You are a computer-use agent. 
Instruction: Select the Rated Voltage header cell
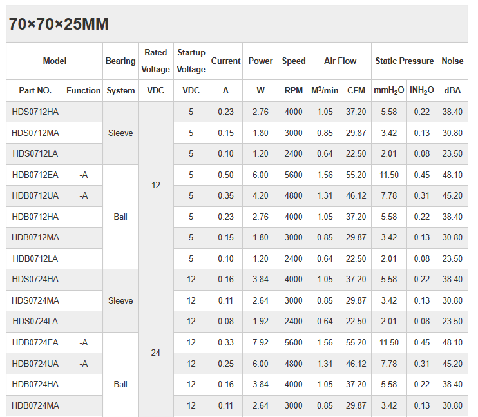click(x=155, y=61)
